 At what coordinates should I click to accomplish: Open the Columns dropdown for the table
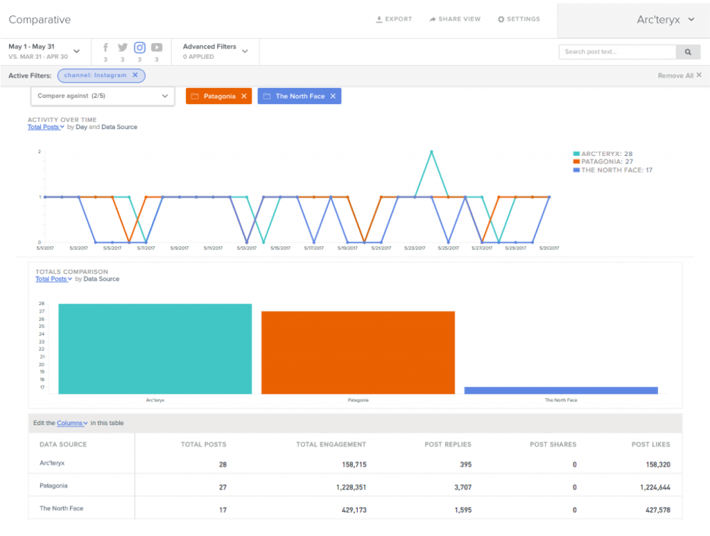72,423
